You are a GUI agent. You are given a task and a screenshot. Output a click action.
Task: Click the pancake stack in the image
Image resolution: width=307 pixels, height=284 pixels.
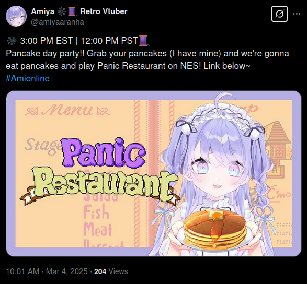pos(215,229)
